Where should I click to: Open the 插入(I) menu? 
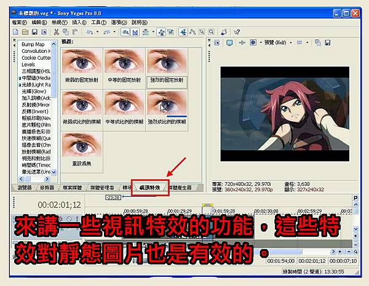pyautogui.click(x=79, y=23)
